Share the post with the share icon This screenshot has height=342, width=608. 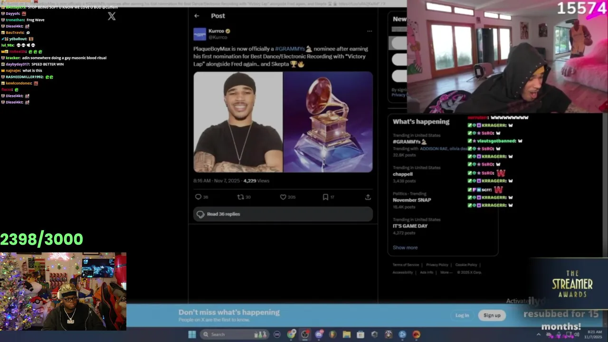pyautogui.click(x=368, y=197)
